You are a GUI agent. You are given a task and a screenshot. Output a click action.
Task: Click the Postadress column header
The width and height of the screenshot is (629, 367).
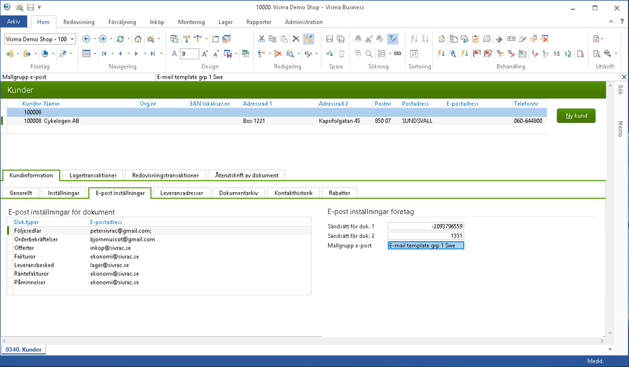coord(415,103)
